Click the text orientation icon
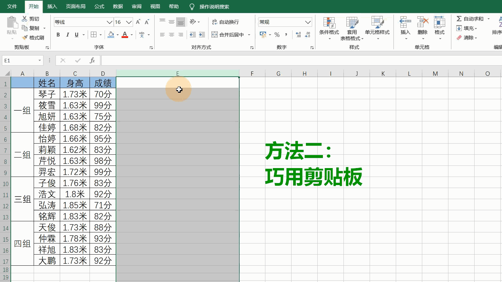 point(193,22)
